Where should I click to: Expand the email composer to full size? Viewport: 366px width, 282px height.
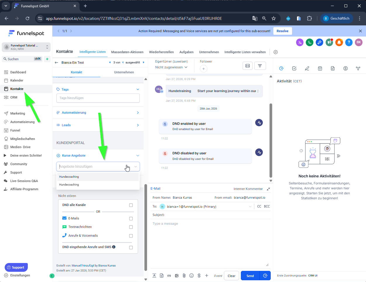tap(268, 189)
